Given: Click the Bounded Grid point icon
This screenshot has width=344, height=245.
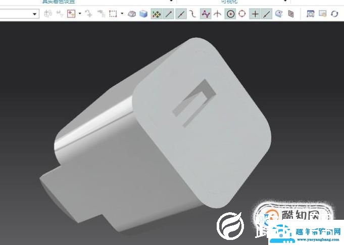Looking at the screenshot, I should click(291, 14).
